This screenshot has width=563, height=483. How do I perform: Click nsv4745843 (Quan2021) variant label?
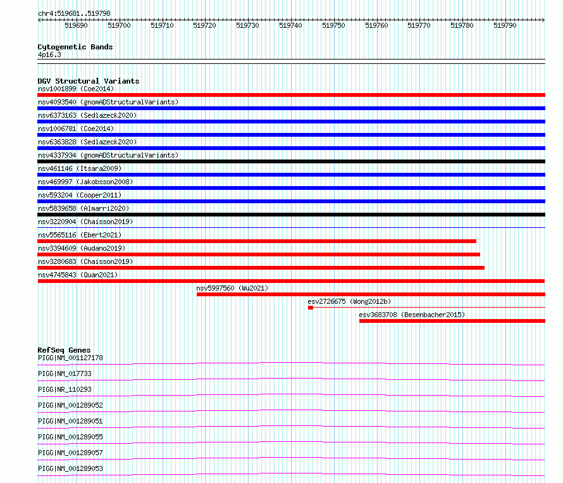pyautogui.click(x=78, y=275)
